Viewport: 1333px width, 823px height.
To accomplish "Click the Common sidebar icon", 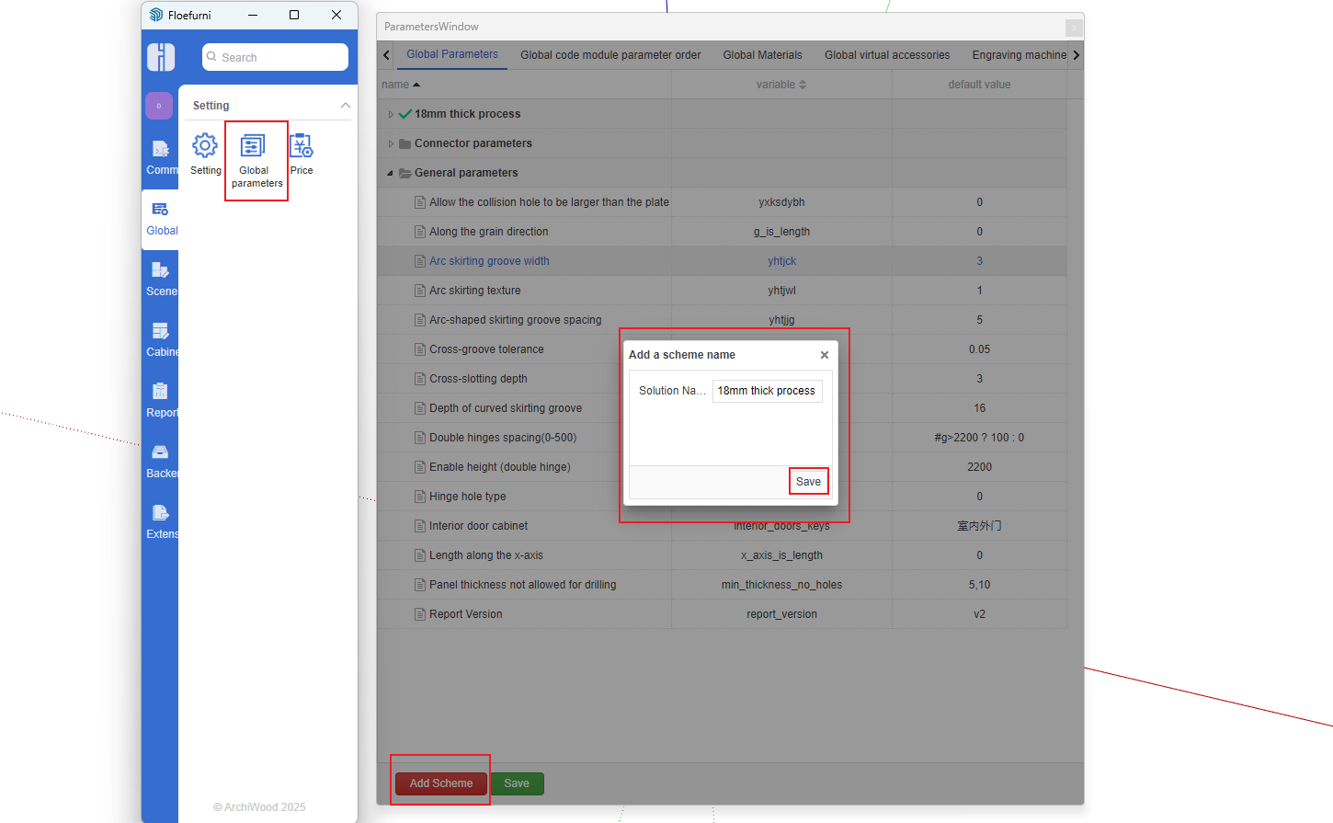I will click(160, 150).
